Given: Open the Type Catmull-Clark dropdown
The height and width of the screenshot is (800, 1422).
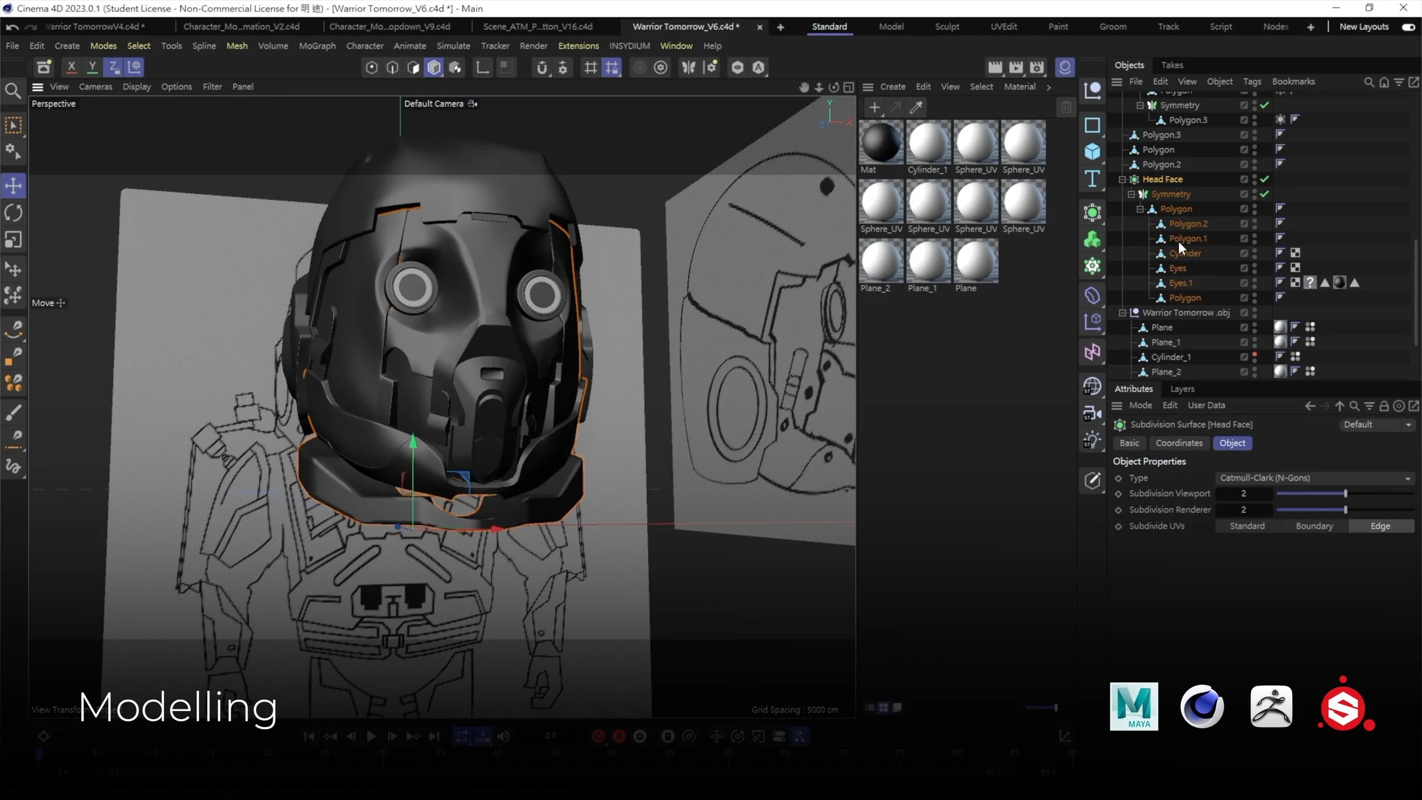Looking at the screenshot, I should 1314,478.
